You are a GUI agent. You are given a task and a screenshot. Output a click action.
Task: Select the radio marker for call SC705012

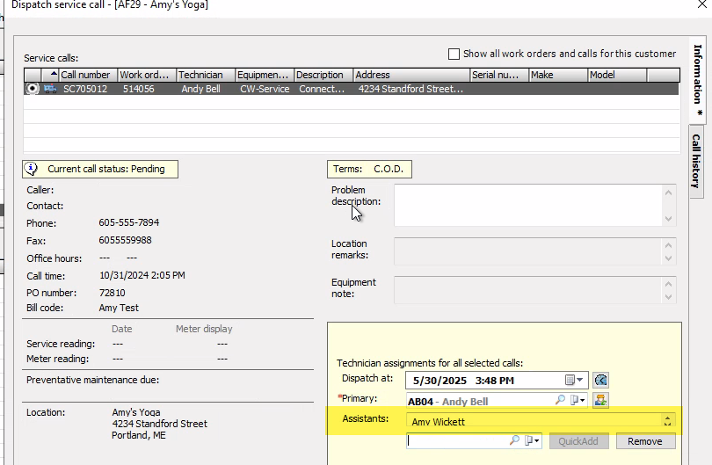point(33,89)
